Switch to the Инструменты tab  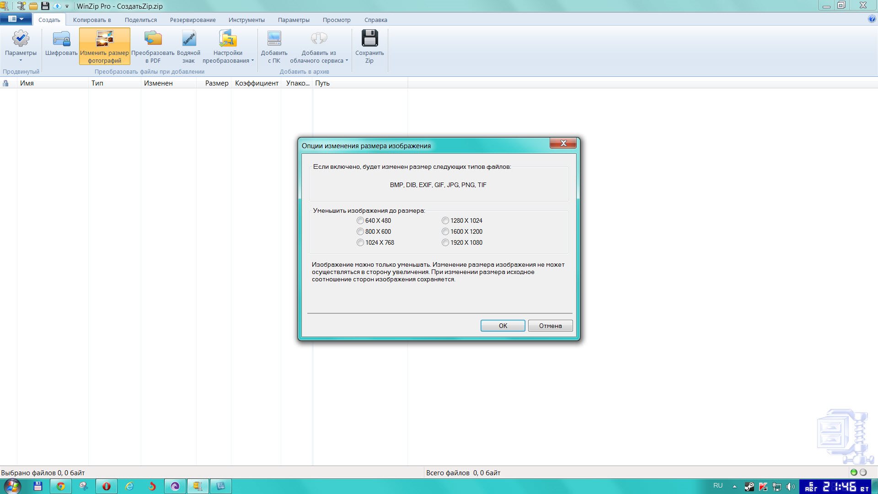point(246,20)
